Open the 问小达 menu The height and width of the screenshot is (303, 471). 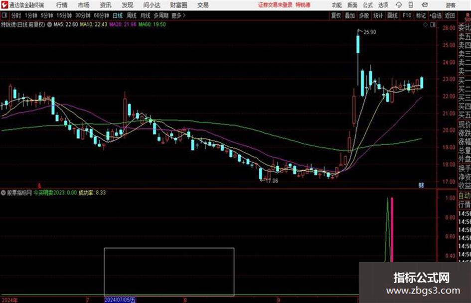click(152, 5)
